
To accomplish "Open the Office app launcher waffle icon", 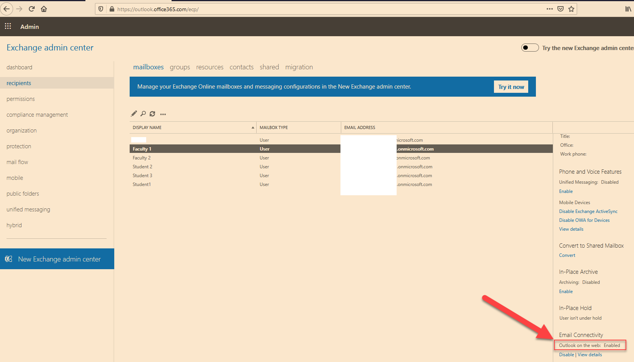I will pyautogui.click(x=8, y=26).
